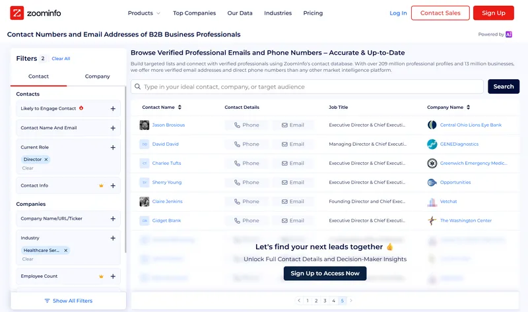Click Jason Brosious profile photo
The height and width of the screenshot is (312, 528).
(145, 125)
